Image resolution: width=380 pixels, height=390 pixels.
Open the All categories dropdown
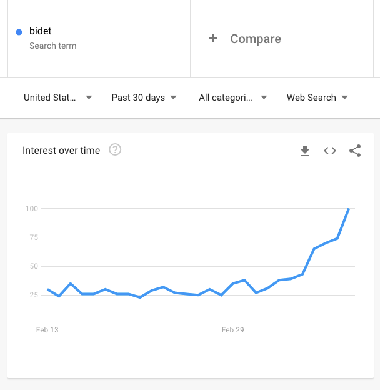233,97
